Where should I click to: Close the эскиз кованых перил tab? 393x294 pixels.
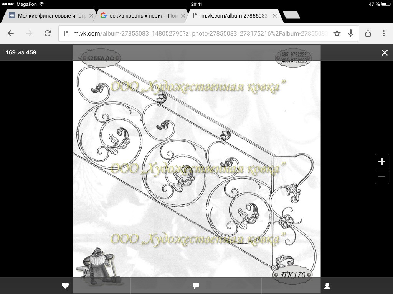183,16
